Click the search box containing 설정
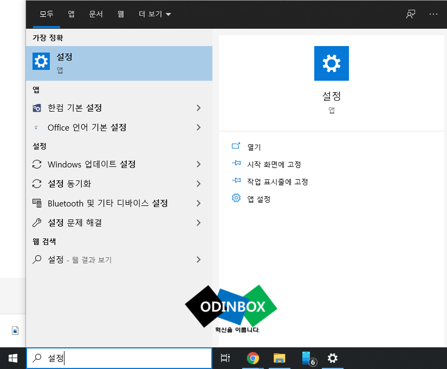Viewport: 447px width, 369px height. [x=119, y=358]
